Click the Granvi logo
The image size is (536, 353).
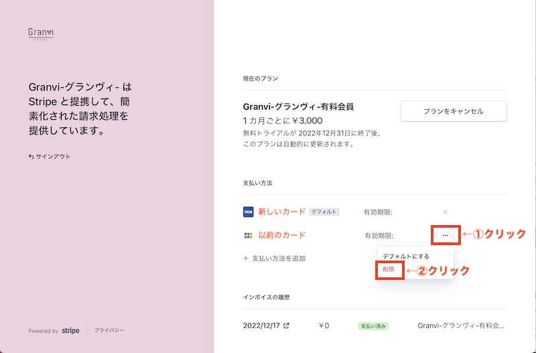click(x=41, y=34)
